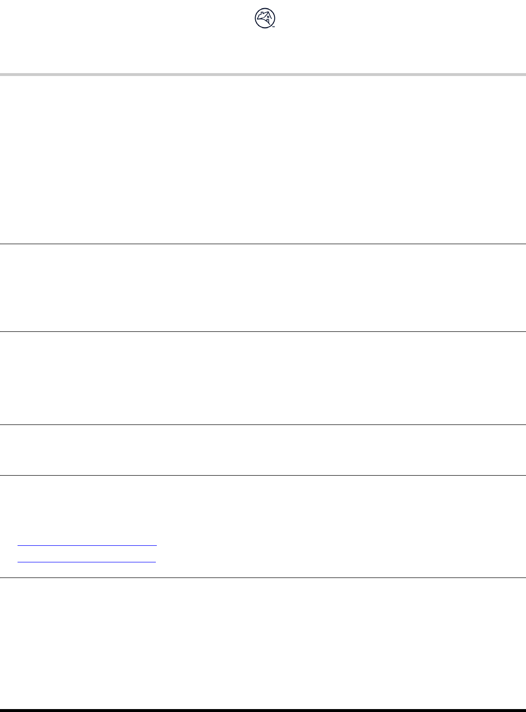Click the upper underlined link line

tap(87, 545)
